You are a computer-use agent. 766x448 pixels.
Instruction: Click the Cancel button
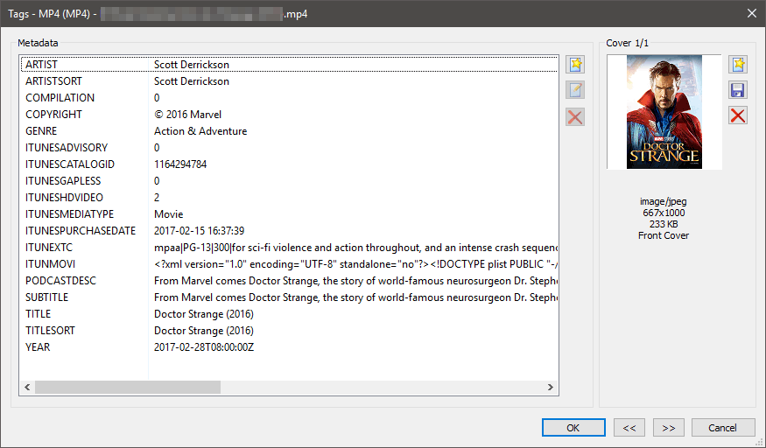click(x=723, y=428)
